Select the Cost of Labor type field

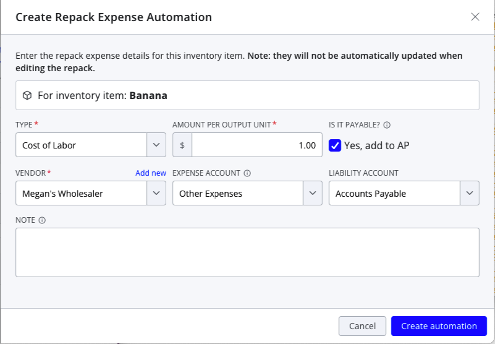[82, 145]
